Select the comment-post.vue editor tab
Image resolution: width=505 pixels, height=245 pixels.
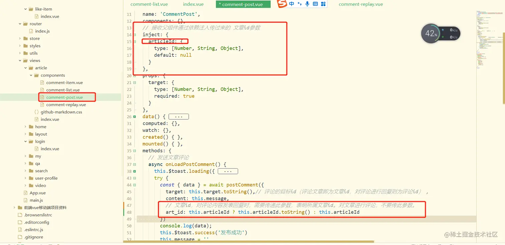243,4
